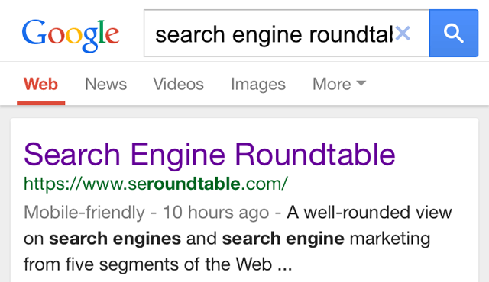Click the '10 hours ago' timestamp

click(215, 213)
